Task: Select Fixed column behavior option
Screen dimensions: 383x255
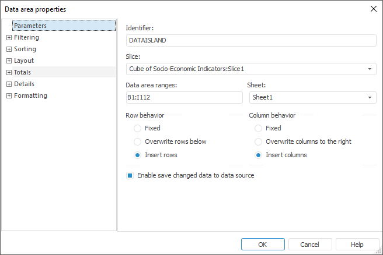Action: pos(259,128)
